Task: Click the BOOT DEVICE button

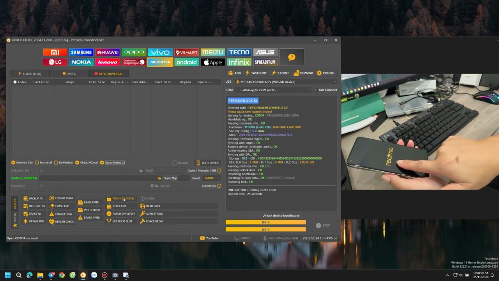Action: (207, 163)
